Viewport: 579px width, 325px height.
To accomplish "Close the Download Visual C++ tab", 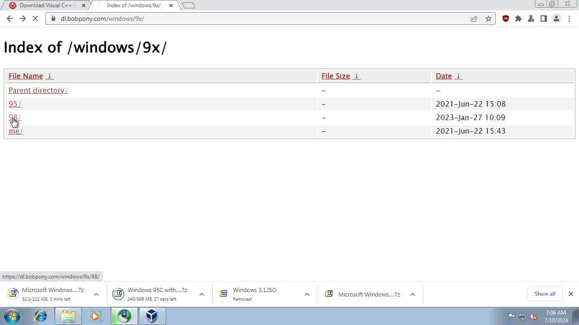I will coord(84,5).
